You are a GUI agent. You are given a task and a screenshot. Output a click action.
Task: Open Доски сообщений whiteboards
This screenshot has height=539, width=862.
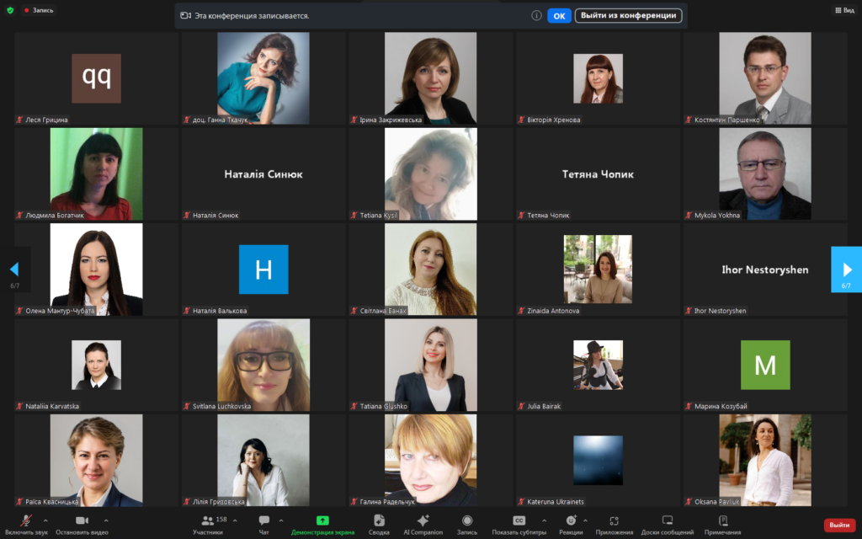tap(668, 521)
